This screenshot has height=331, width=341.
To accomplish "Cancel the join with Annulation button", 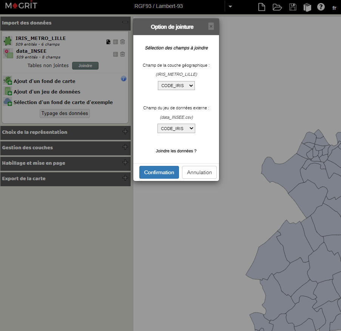I will click(199, 172).
